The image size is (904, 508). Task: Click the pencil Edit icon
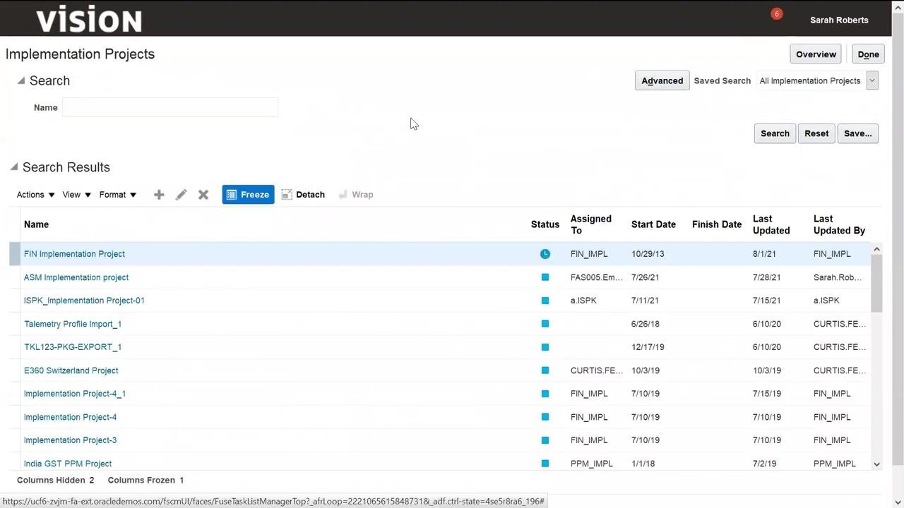coord(181,195)
